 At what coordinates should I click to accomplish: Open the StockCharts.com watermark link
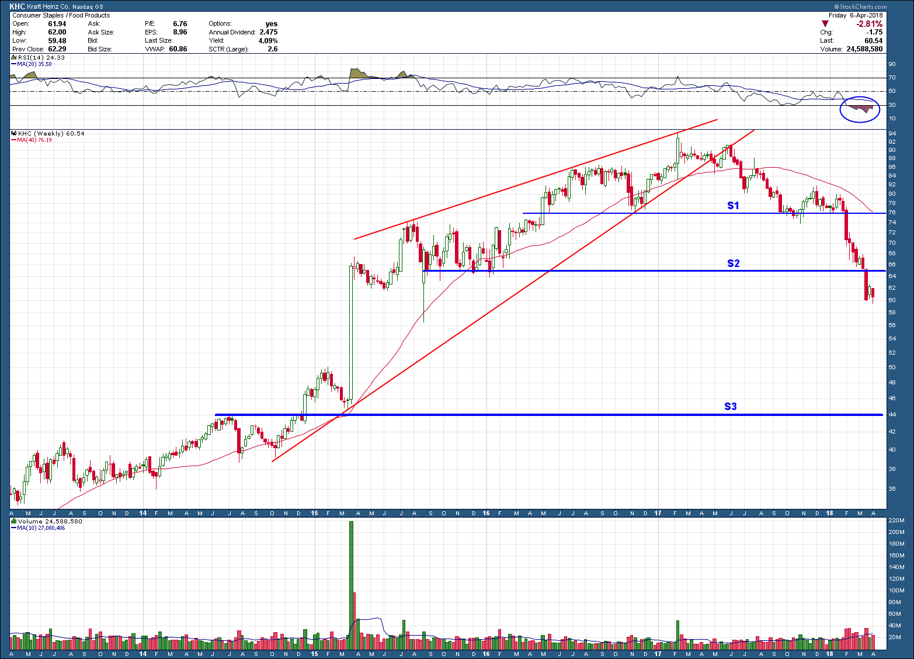(x=861, y=7)
